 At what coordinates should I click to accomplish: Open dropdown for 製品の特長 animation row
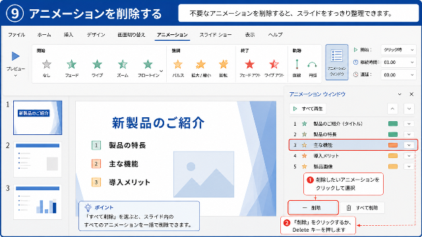click(x=409, y=134)
